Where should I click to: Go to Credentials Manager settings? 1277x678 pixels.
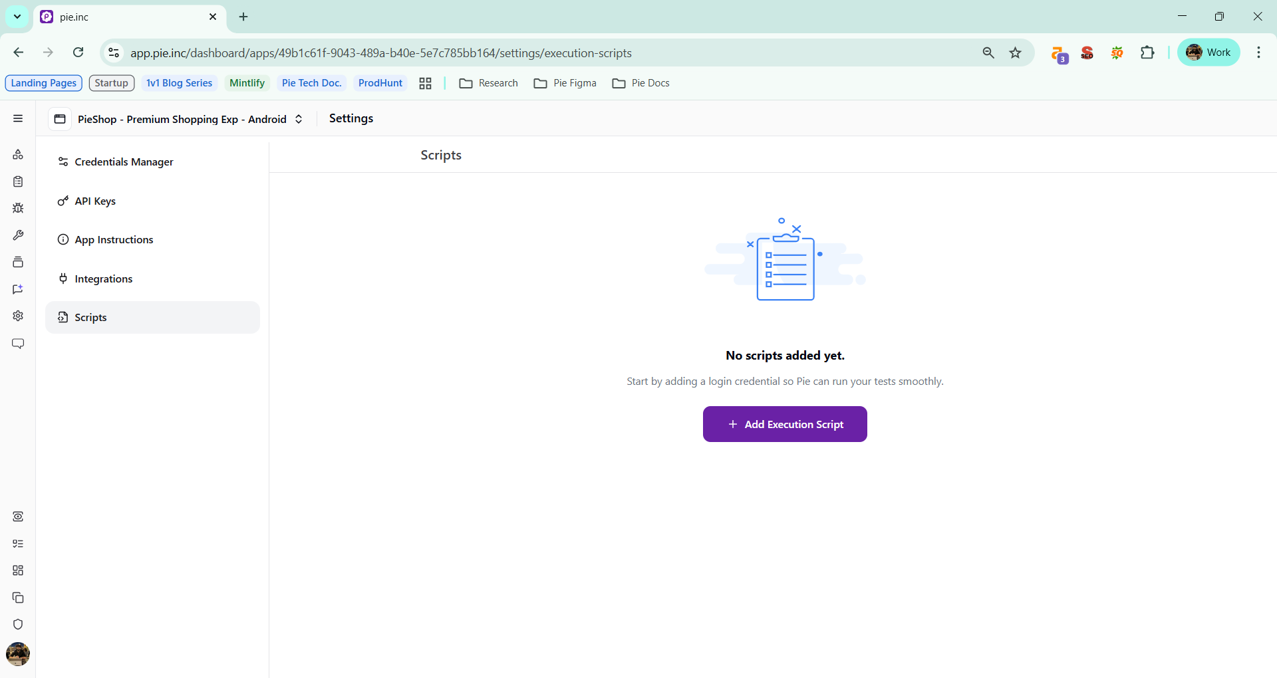coord(122,162)
